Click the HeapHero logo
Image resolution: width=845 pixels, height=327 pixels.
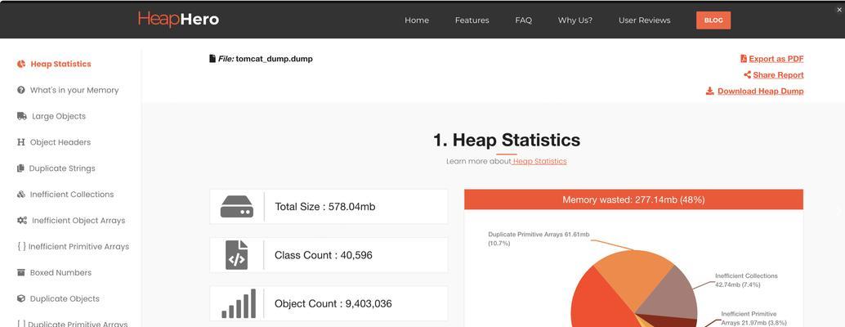click(178, 20)
